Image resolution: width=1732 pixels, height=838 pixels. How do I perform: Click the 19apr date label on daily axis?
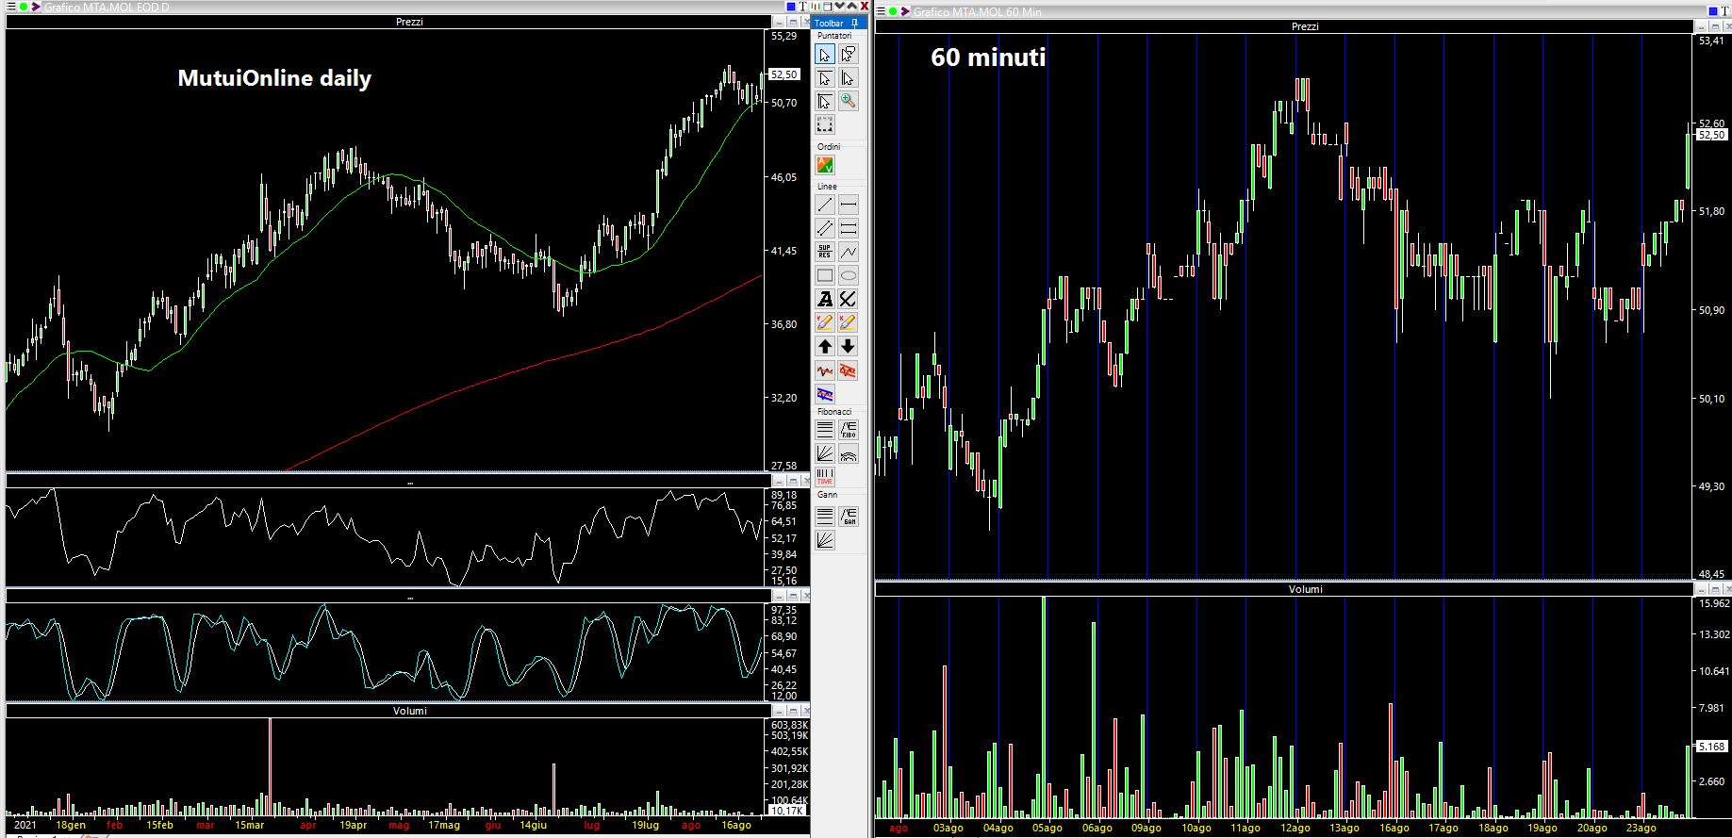353,825
